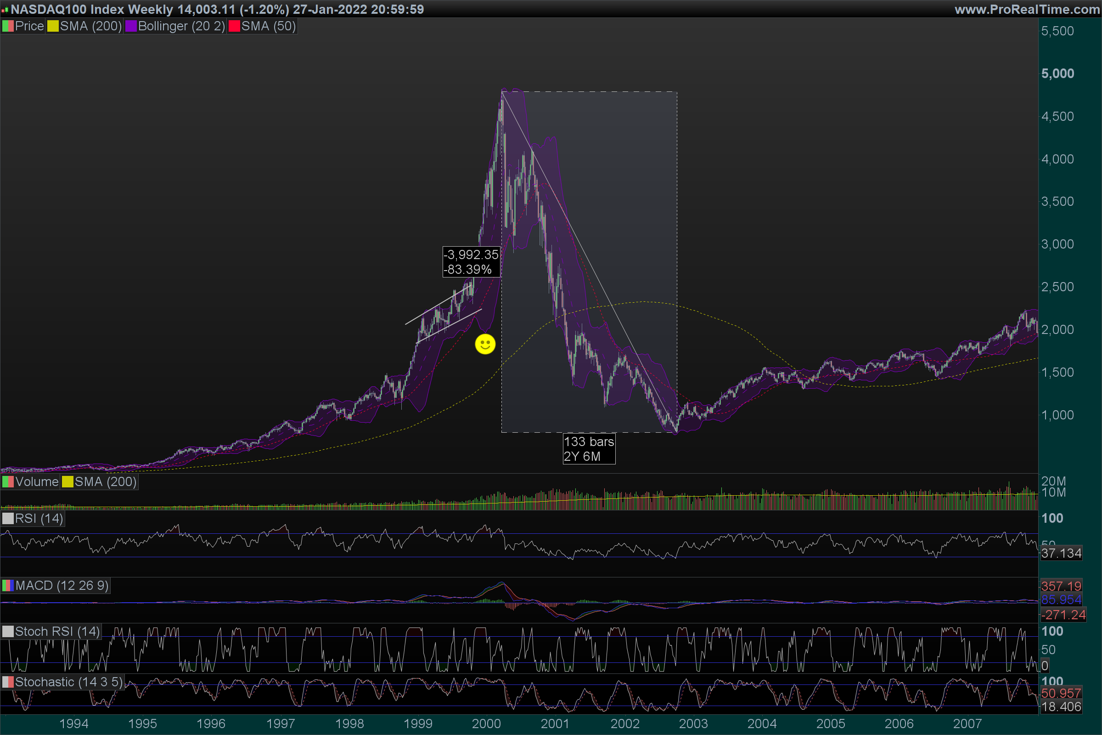The height and width of the screenshot is (735, 1102).
Task: Click the candlestick icon beside the NASDAQ100 title
Action: click(x=5, y=10)
